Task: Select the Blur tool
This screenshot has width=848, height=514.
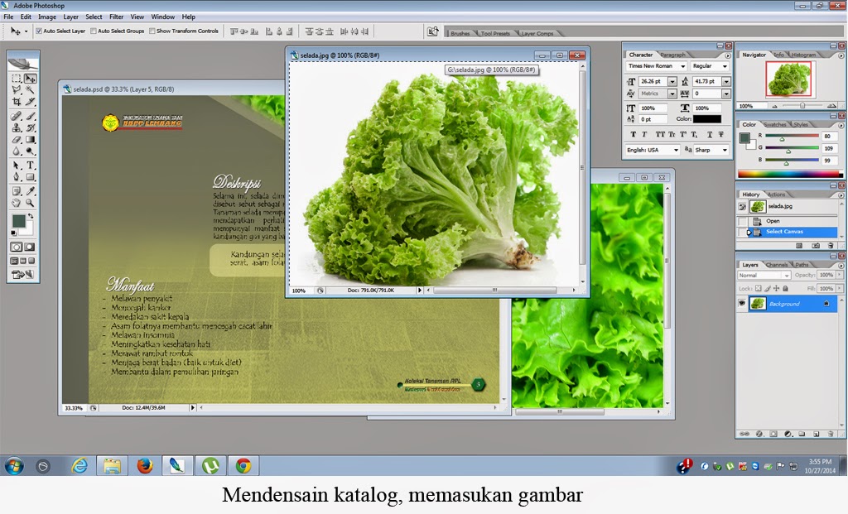Action: pos(17,151)
